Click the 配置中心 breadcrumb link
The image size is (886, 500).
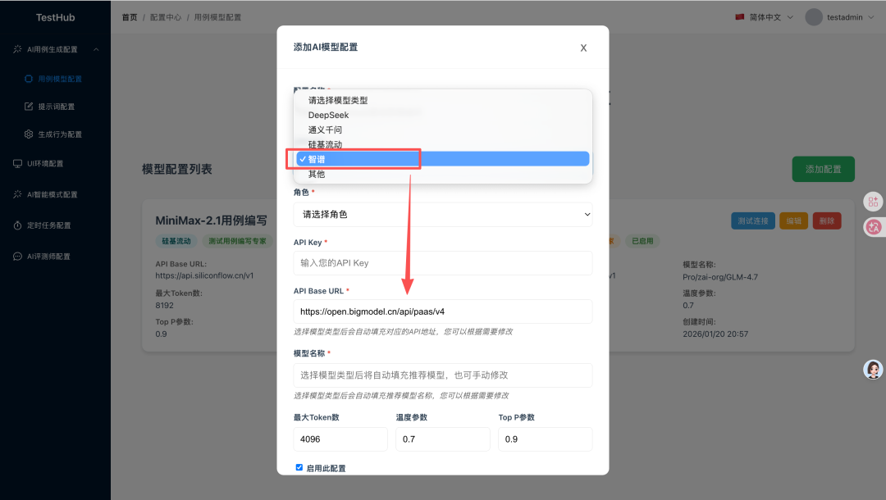coord(166,17)
